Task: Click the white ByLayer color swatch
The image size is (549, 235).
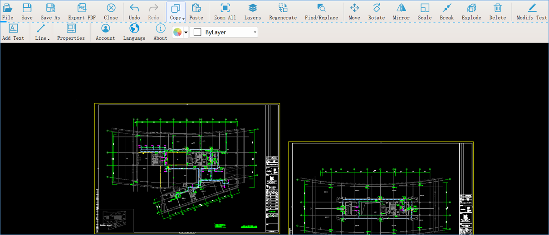Action: pyautogui.click(x=197, y=32)
